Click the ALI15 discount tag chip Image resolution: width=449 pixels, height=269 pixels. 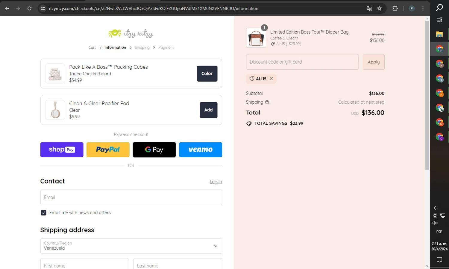click(x=261, y=79)
